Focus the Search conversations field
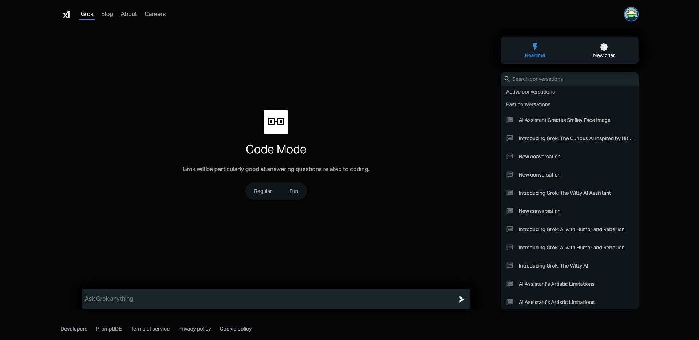 click(x=569, y=79)
